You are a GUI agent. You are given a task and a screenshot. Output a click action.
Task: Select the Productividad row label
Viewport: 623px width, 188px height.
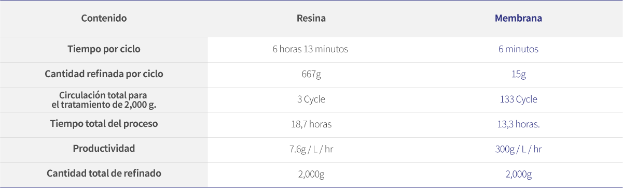pyautogui.click(x=104, y=148)
